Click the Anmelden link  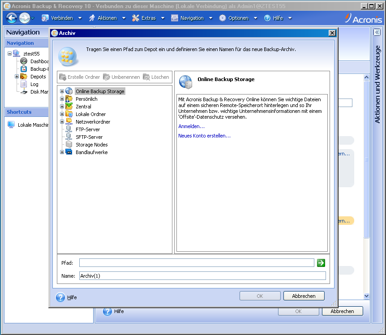pyautogui.click(x=191, y=126)
